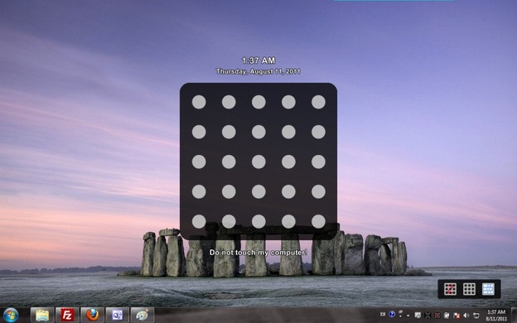This screenshot has width=517, height=323.
Task: Select the center dot of the pattern grid
Action: coord(258,161)
